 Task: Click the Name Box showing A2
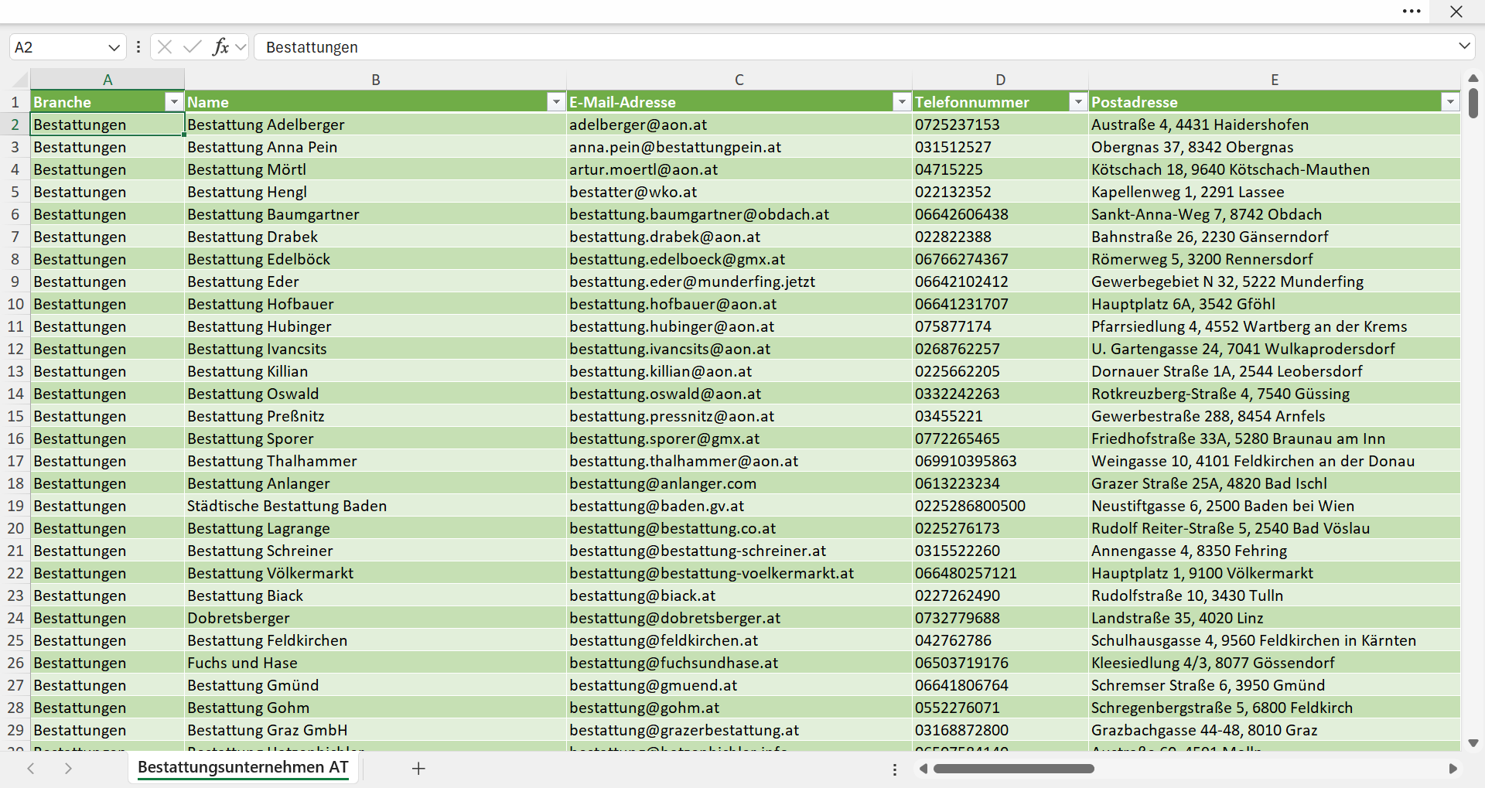point(58,47)
